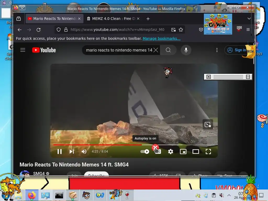This screenshot has width=268, height=201.
Task: Click the muted speaker tray icon
Action: tap(221, 195)
